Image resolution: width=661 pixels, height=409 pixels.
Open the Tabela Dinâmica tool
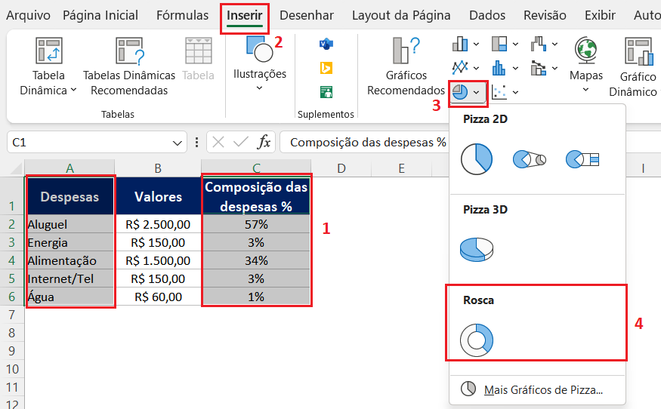[48, 51]
